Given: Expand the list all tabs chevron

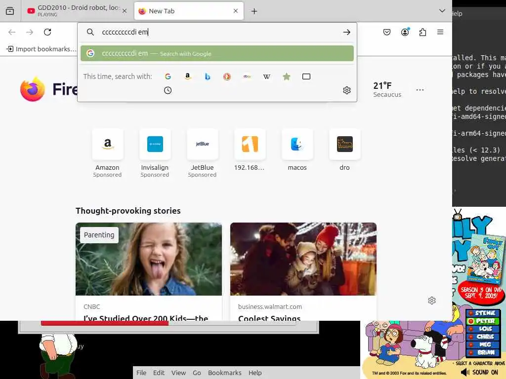Looking at the screenshot, I should (442, 11).
